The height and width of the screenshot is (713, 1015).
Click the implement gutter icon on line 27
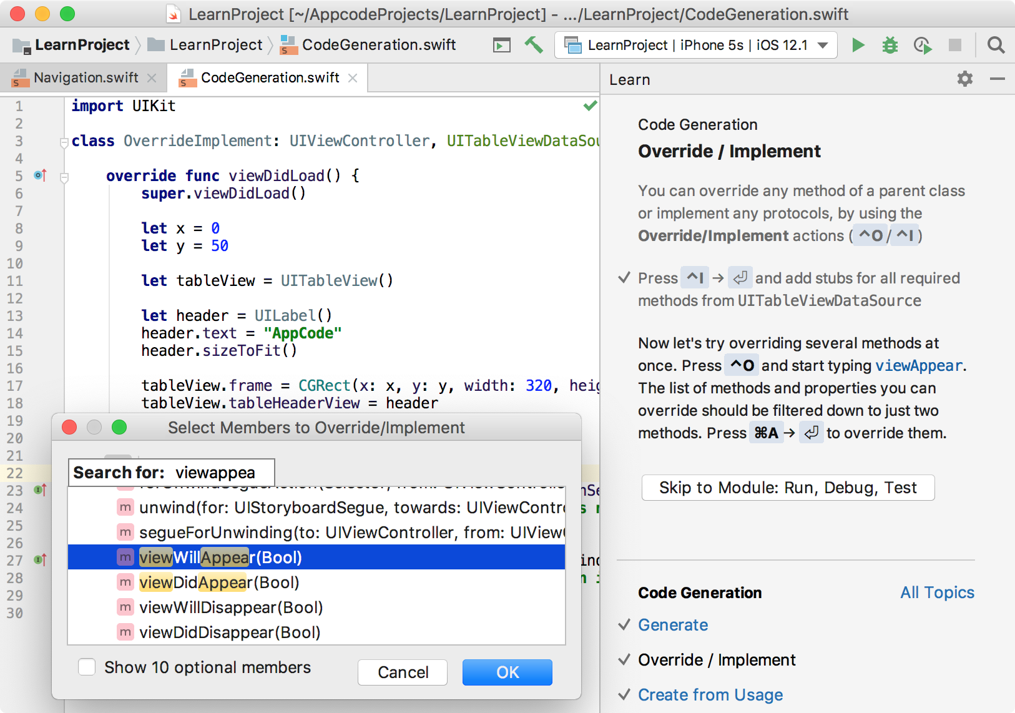tap(41, 560)
